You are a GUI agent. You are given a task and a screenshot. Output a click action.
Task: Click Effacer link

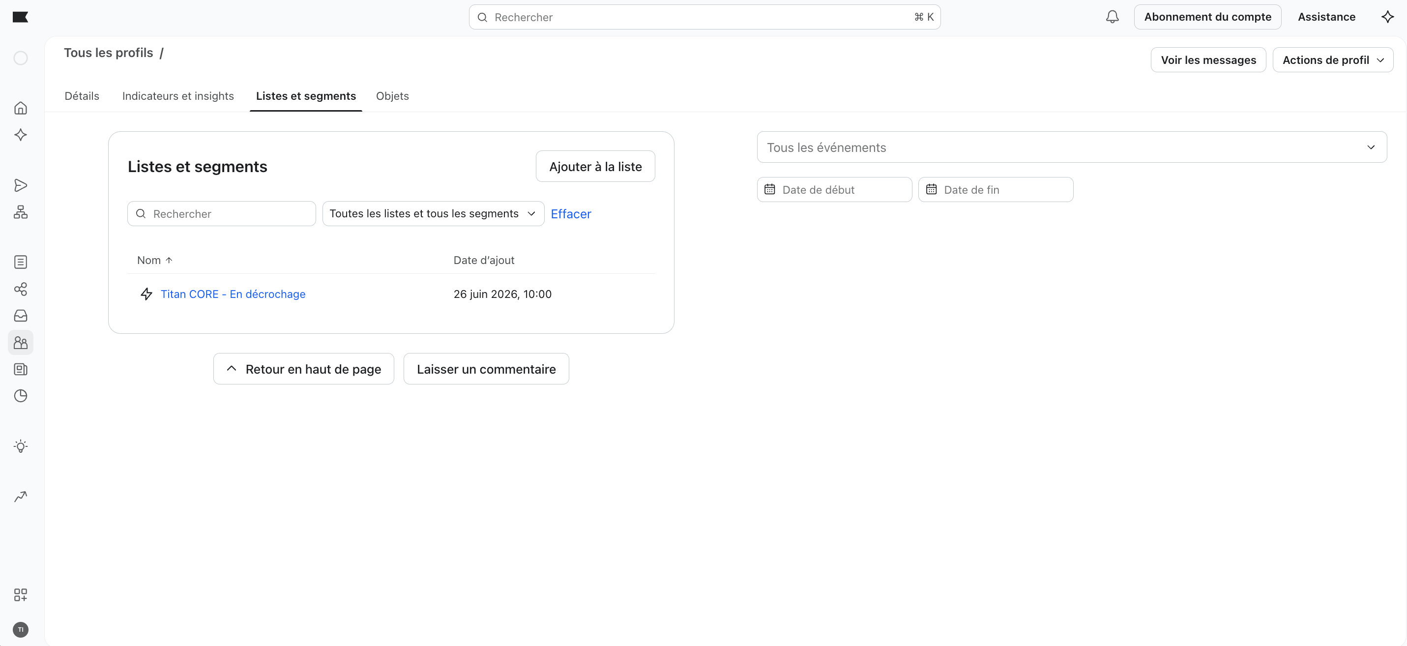(x=571, y=214)
